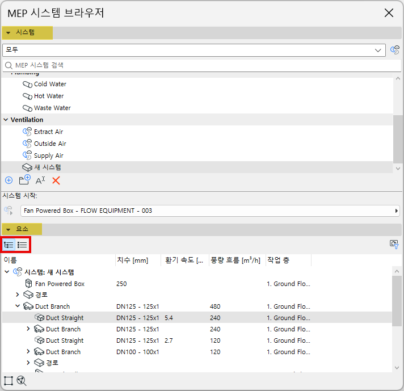This screenshot has width=404, height=391.
Task: Click the 480 air flow value
Action: point(215,306)
